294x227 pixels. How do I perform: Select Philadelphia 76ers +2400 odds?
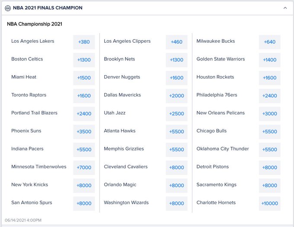(x=270, y=96)
